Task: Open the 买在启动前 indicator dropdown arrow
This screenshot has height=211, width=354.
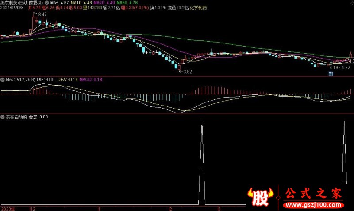Action: click(3, 117)
